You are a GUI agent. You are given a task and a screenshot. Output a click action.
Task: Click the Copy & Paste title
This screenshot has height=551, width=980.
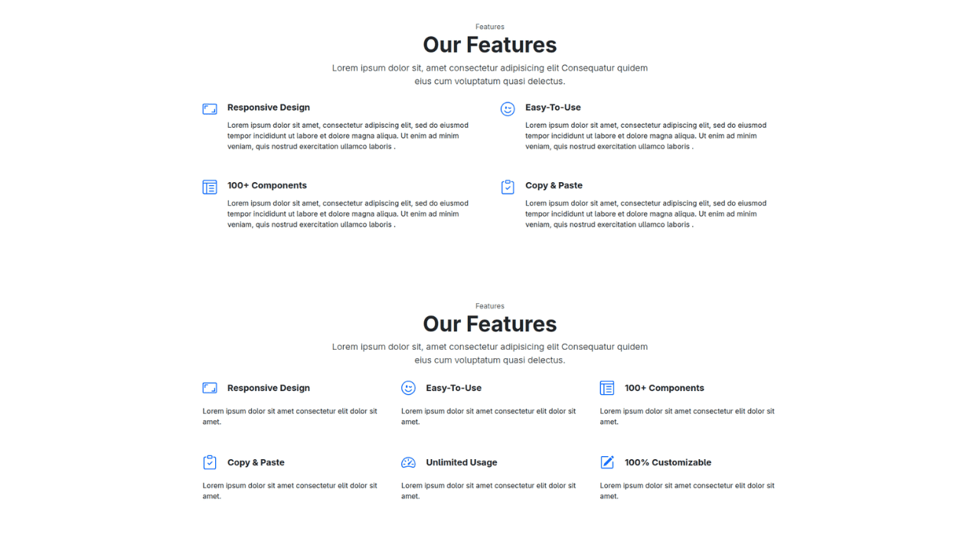click(x=554, y=185)
